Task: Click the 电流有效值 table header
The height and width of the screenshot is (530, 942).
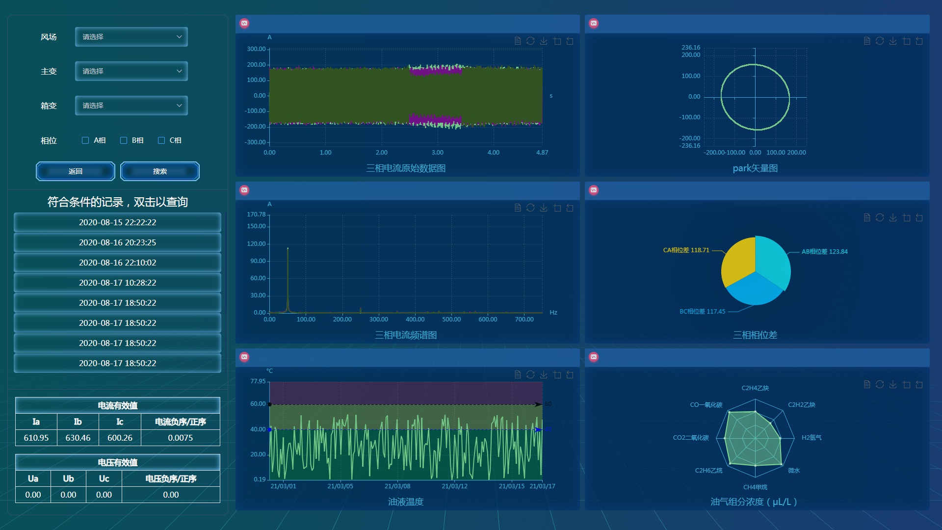Action: pyautogui.click(x=118, y=405)
